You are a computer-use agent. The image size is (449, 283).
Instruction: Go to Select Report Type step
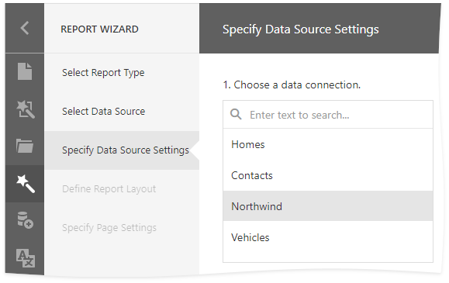point(103,73)
